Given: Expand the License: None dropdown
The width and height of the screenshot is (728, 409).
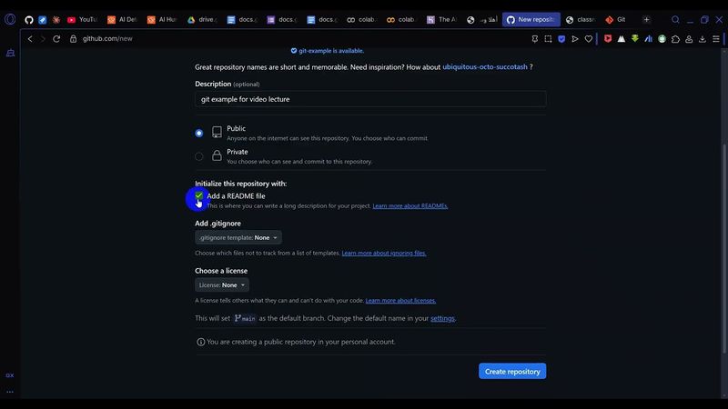Looking at the screenshot, I should tap(221, 285).
